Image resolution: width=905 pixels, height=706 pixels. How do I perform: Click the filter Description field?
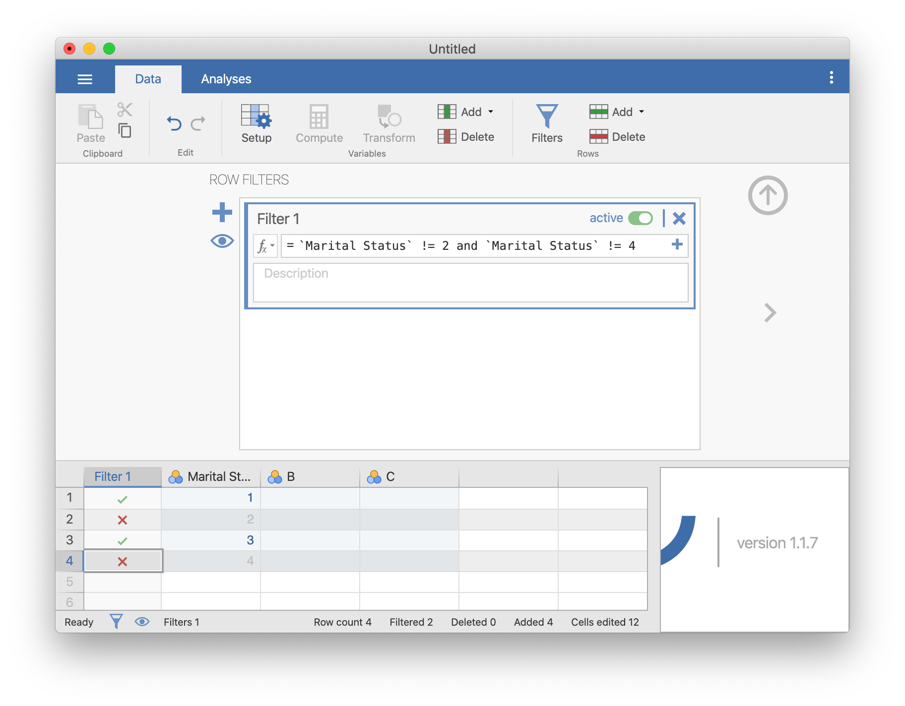click(470, 283)
